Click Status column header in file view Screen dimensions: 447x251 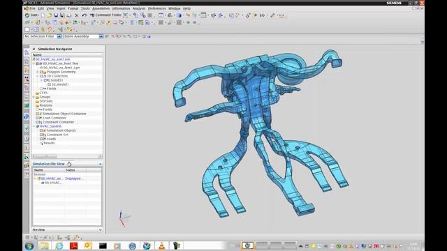[x=70, y=170]
